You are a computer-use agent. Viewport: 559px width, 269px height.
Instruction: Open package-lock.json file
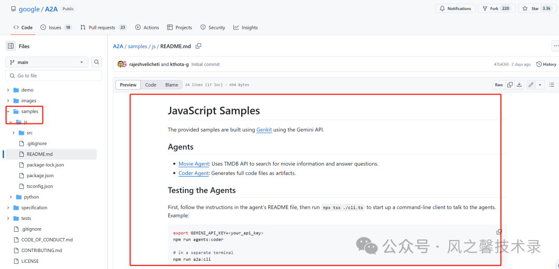(45, 165)
